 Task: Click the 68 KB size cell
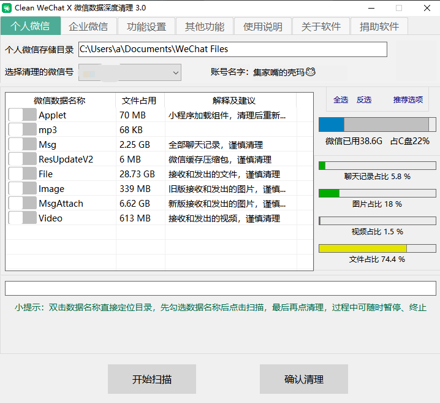131,130
